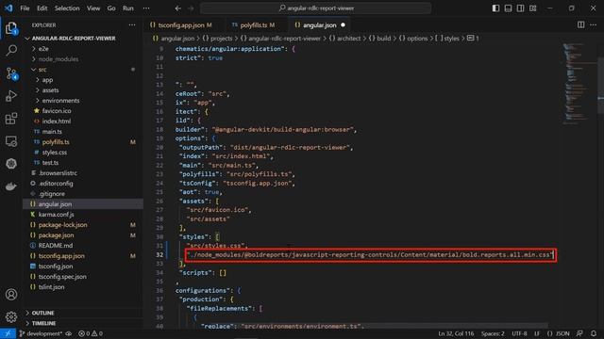The image size is (604, 339).
Task: Split the editor to the right
Action: [x=580, y=25]
